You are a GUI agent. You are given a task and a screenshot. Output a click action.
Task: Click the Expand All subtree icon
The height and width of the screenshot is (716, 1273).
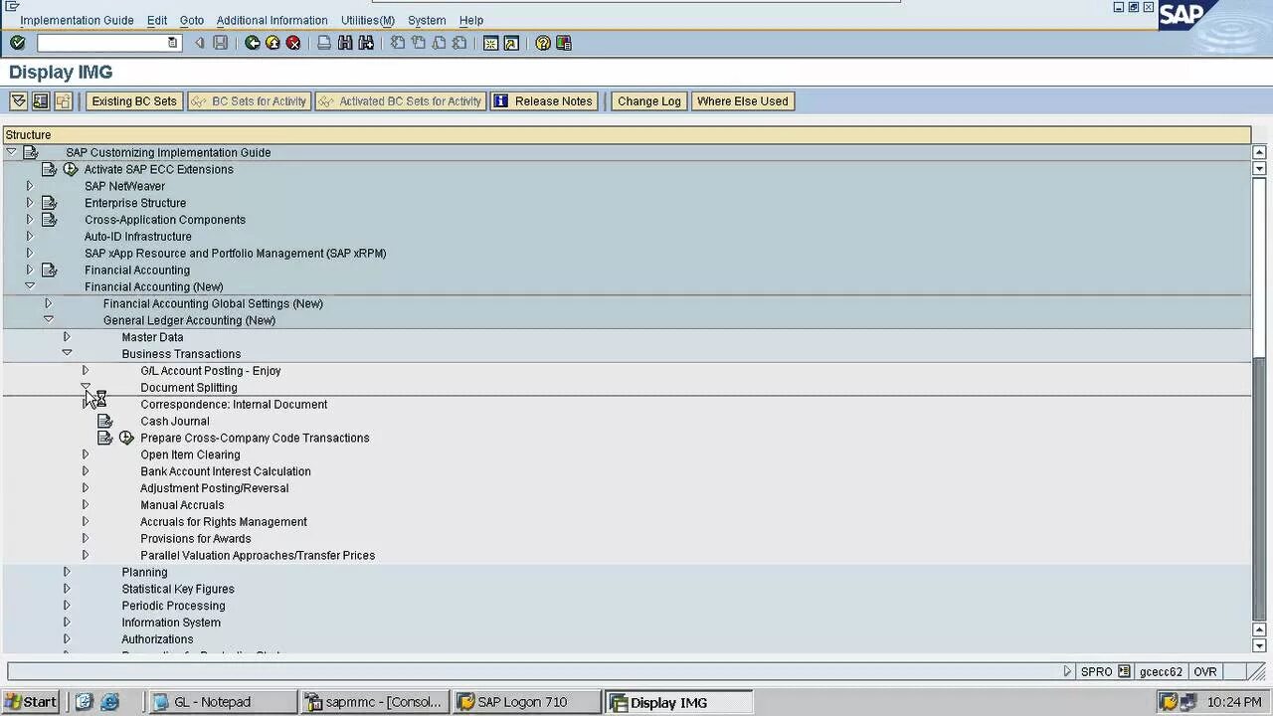coord(18,101)
